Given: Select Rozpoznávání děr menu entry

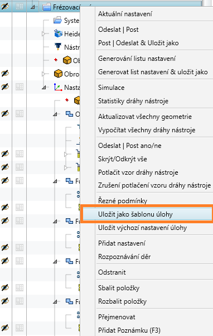Looking at the screenshot, I should [x=124, y=257].
